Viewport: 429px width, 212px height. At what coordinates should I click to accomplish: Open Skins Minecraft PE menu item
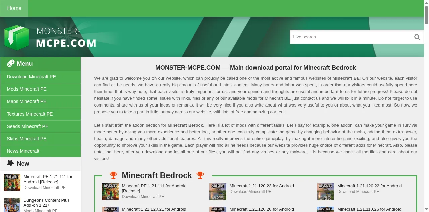click(41, 139)
